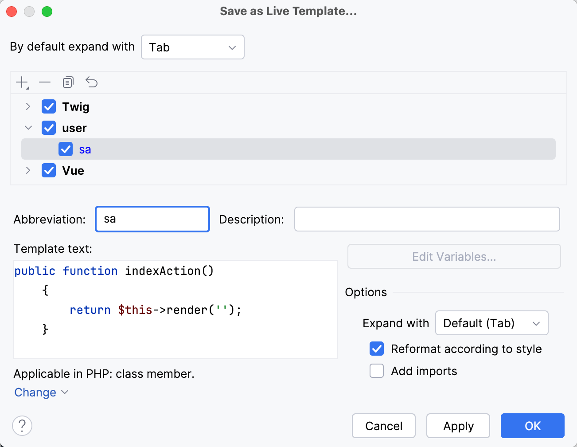Open the Change applicability dropdown
The height and width of the screenshot is (447, 577).
[41, 392]
